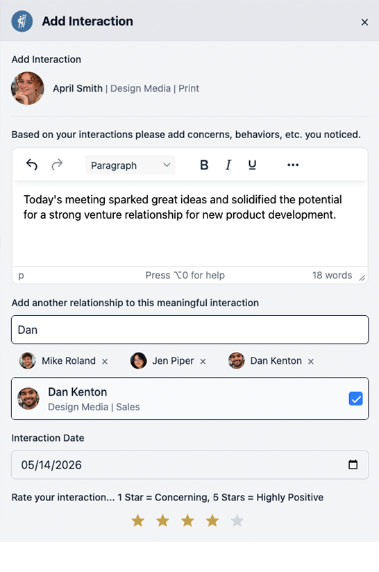
Task: Toggle underline formatting
Action: pyautogui.click(x=252, y=165)
